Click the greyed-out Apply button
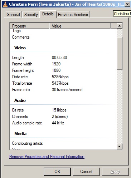The height and width of the screenshot is (178, 131). pos(115,172)
